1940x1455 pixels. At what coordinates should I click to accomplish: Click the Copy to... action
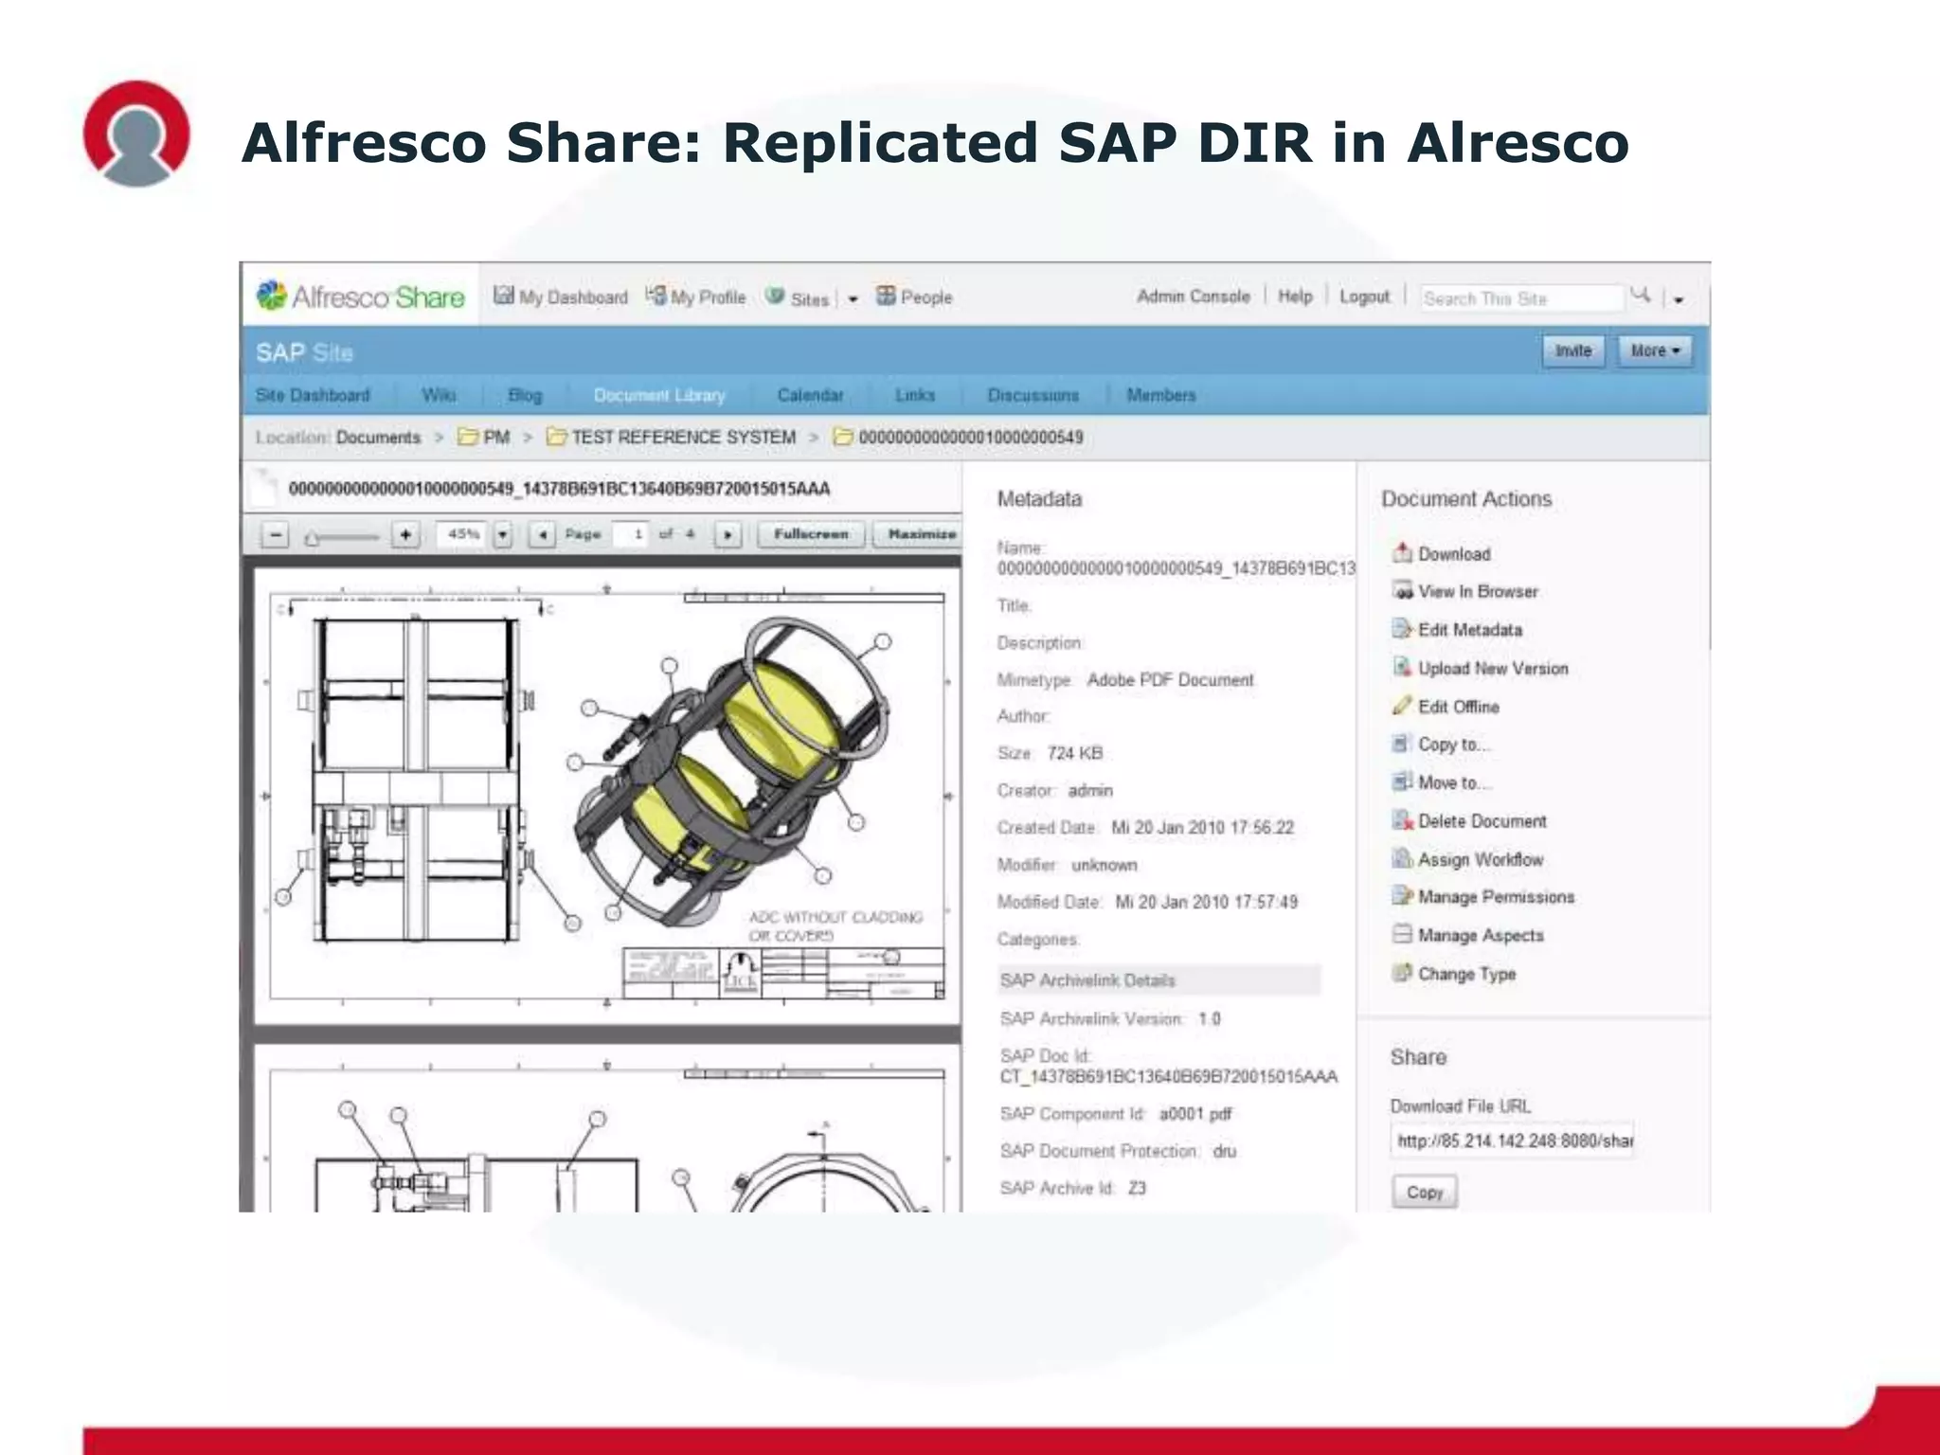pyautogui.click(x=1442, y=745)
